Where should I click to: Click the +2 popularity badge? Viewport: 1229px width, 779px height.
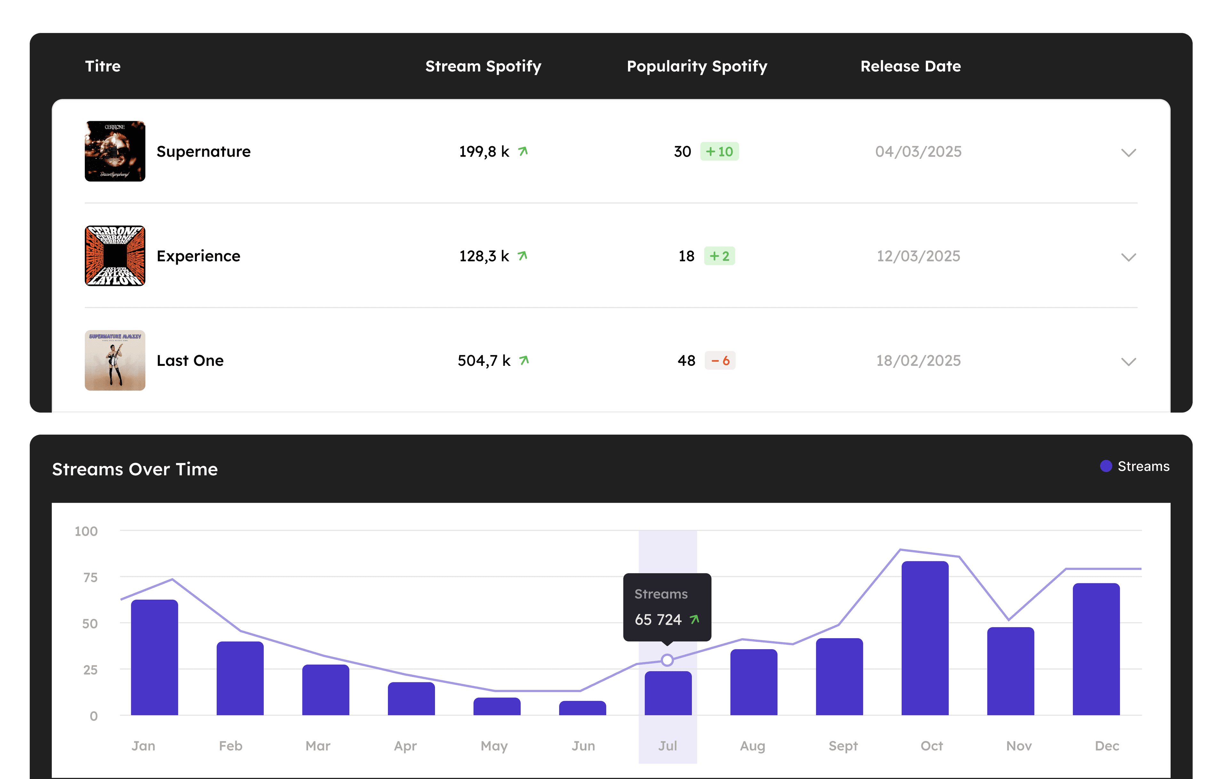pyautogui.click(x=719, y=256)
